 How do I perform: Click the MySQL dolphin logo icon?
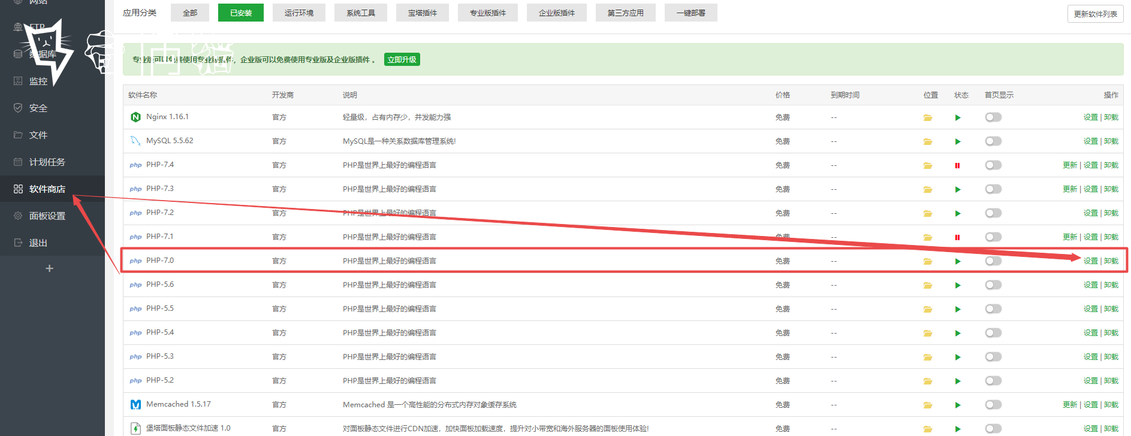(135, 141)
